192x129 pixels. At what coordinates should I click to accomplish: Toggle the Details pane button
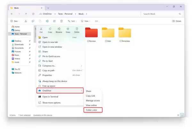coord(177,21)
